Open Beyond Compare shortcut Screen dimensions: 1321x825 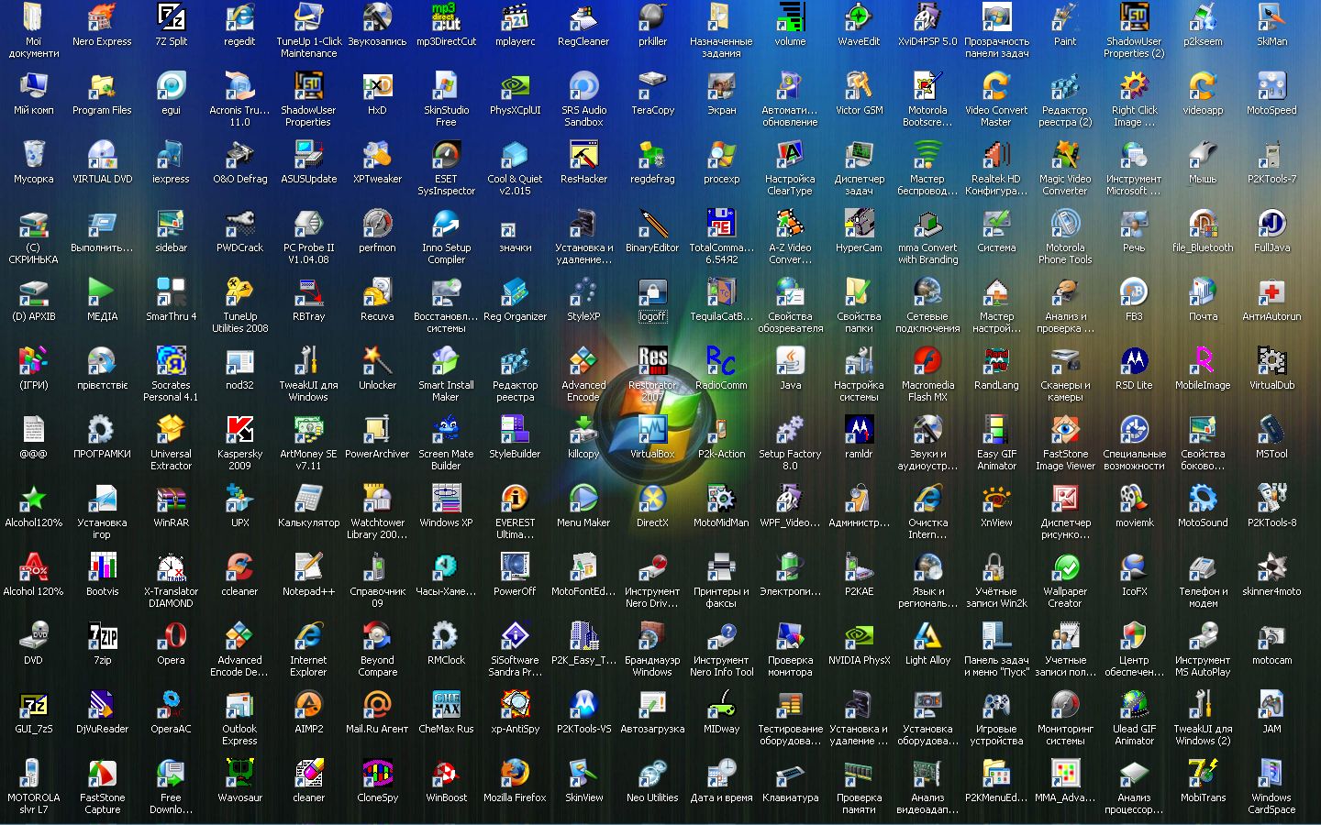pyautogui.click(x=377, y=635)
